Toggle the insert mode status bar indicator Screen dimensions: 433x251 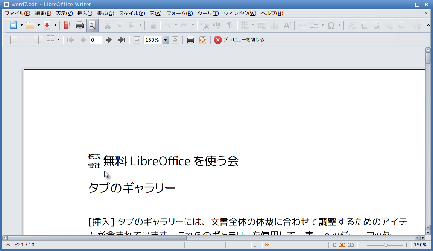point(257,245)
